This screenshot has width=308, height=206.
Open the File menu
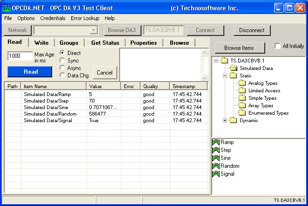click(x=8, y=18)
